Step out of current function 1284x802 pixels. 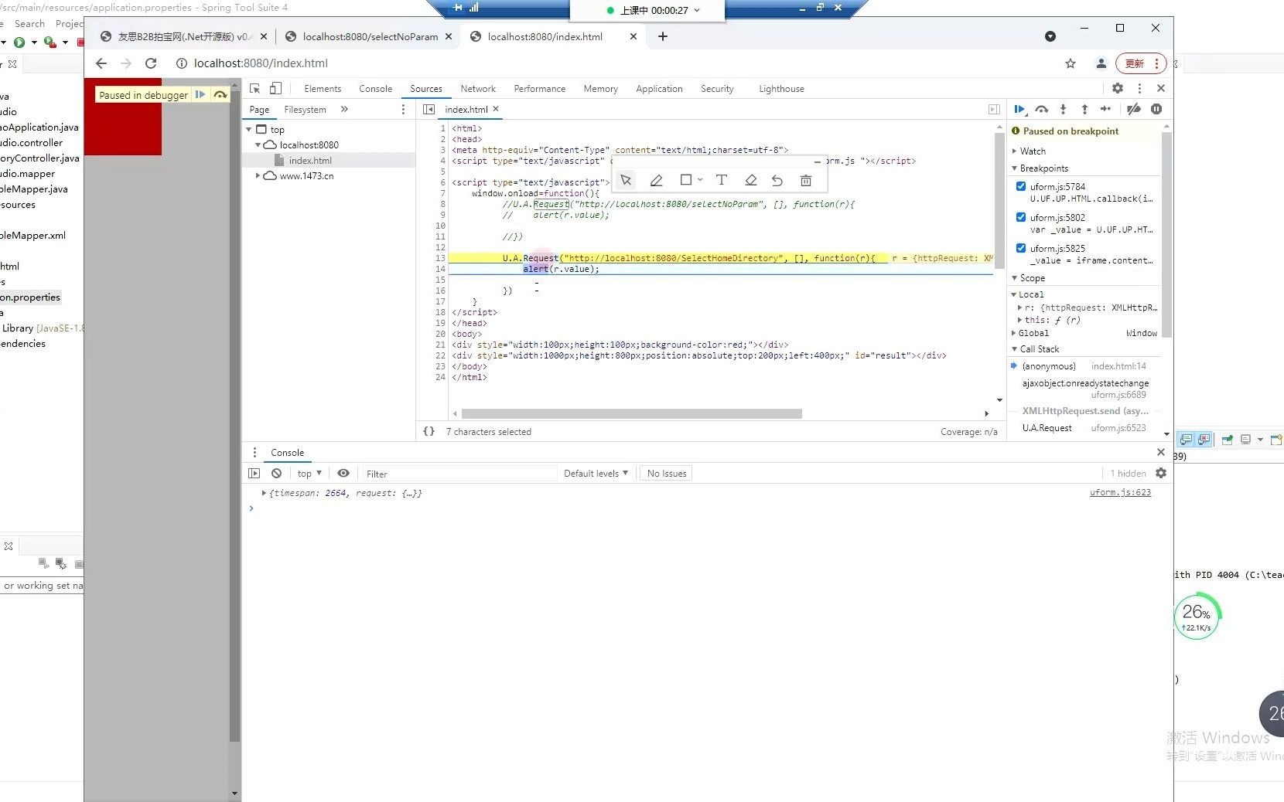[1084, 110]
